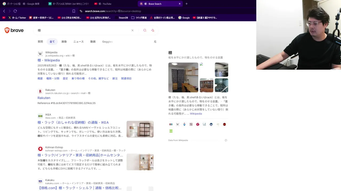
Task: Open the 乗り物の棚 sitelink
Action: tap(78, 79)
